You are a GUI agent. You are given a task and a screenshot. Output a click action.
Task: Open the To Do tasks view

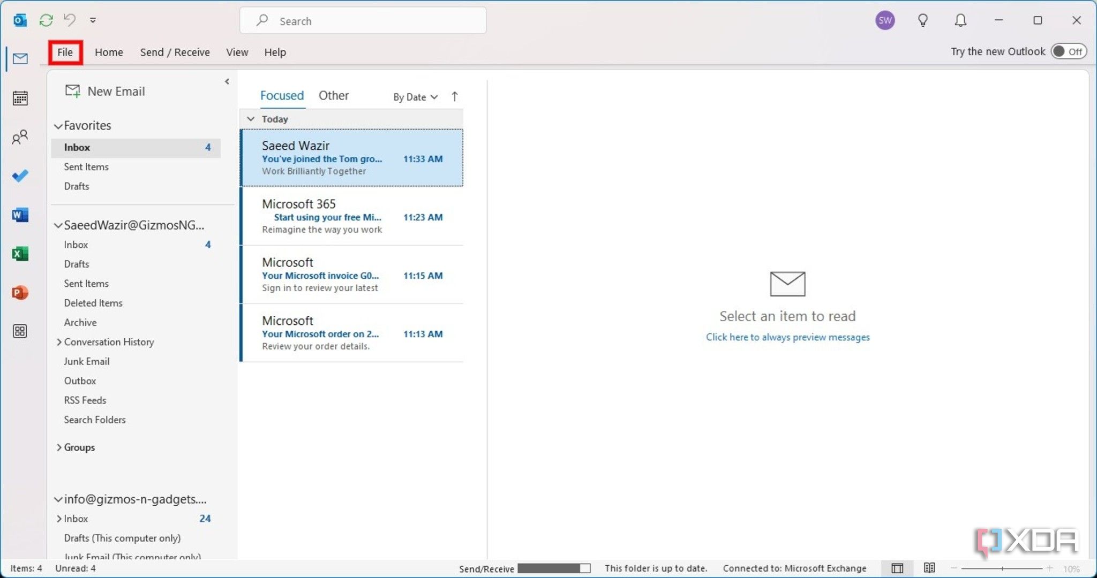(20, 176)
